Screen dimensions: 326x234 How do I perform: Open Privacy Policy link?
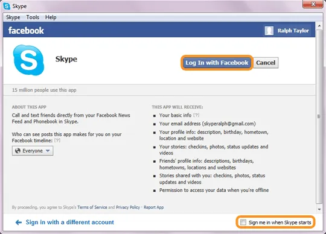[x=128, y=207]
